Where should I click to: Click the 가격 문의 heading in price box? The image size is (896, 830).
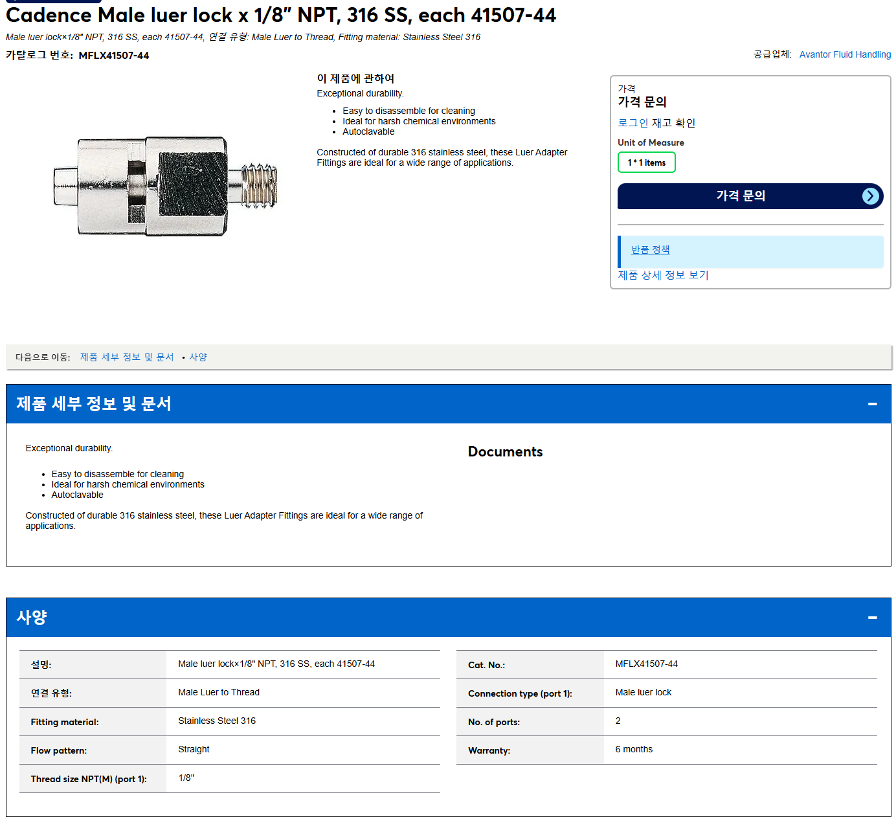tap(642, 102)
